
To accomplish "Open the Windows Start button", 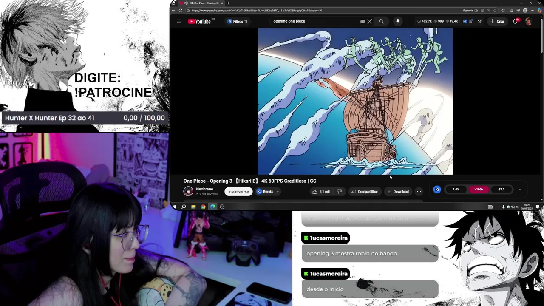I will [174, 207].
